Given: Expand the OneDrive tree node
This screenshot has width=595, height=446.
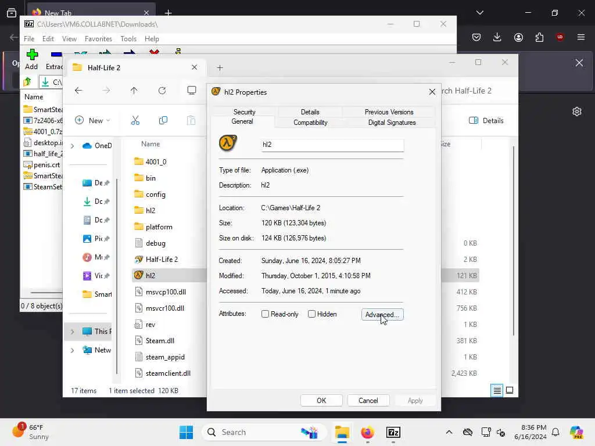Looking at the screenshot, I should 72,146.
